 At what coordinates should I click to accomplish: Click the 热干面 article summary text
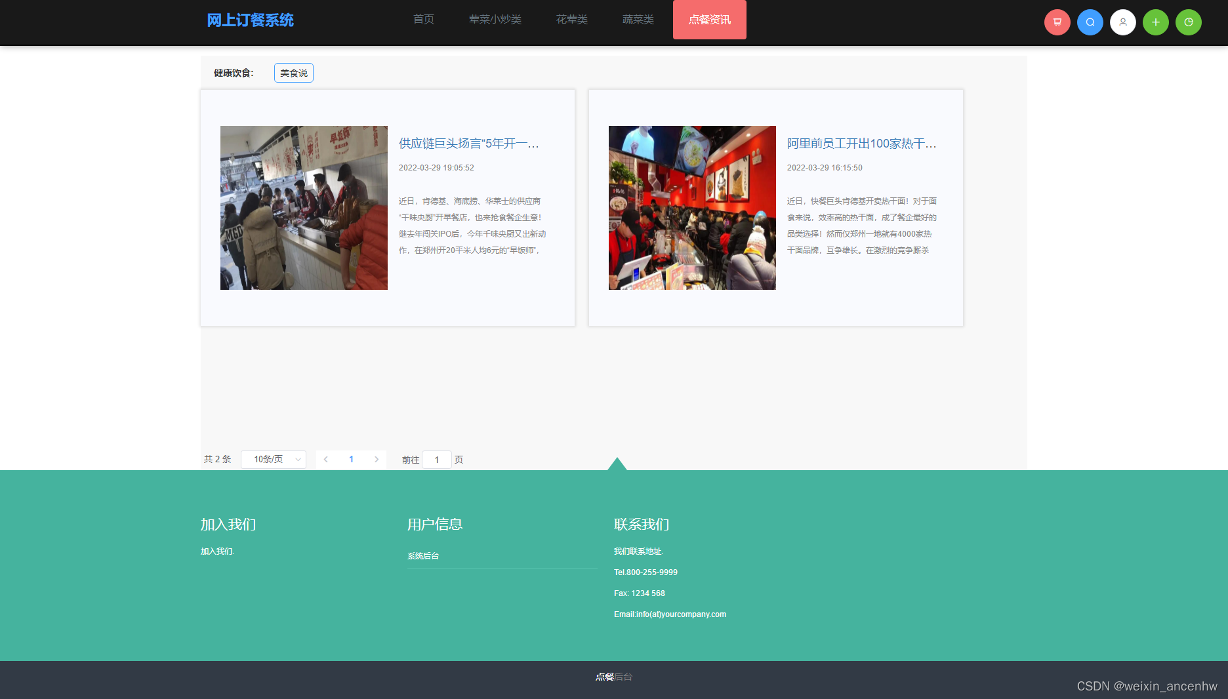point(862,226)
